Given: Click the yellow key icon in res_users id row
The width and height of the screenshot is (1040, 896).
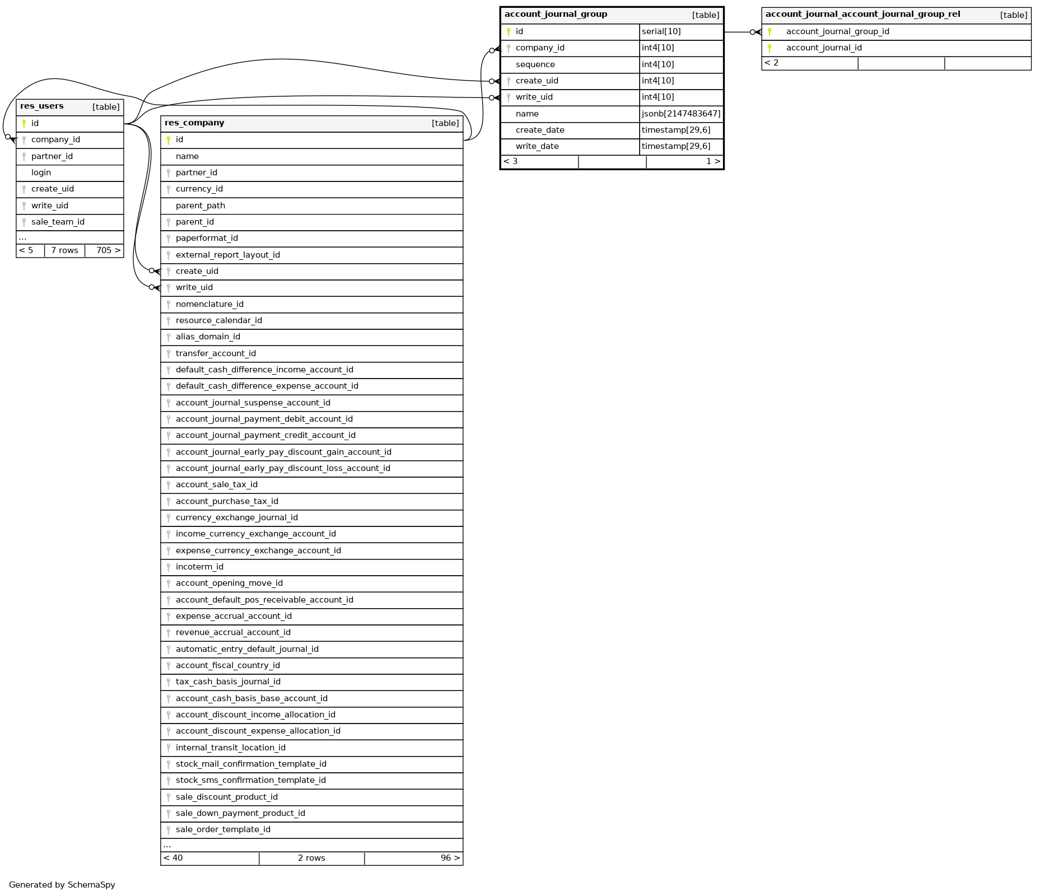Looking at the screenshot, I should tap(24, 124).
